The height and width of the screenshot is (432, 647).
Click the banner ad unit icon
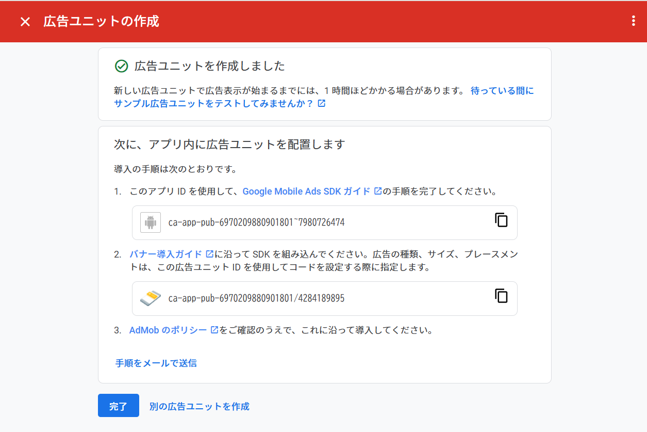151,298
